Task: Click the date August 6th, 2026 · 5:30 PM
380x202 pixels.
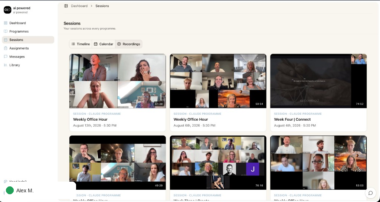Action: coord(194,126)
